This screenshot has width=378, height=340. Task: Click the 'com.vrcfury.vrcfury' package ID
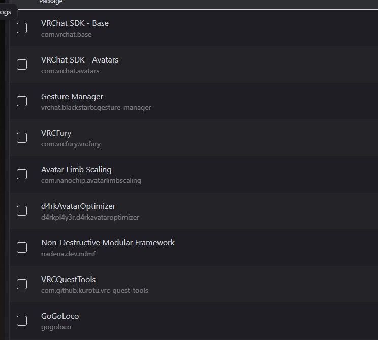[71, 144]
